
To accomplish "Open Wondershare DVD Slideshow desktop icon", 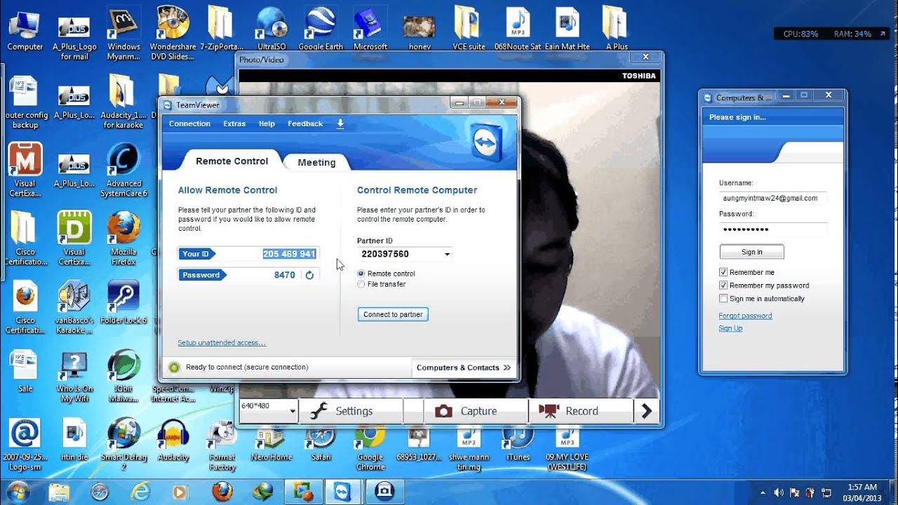I will (x=173, y=33).
